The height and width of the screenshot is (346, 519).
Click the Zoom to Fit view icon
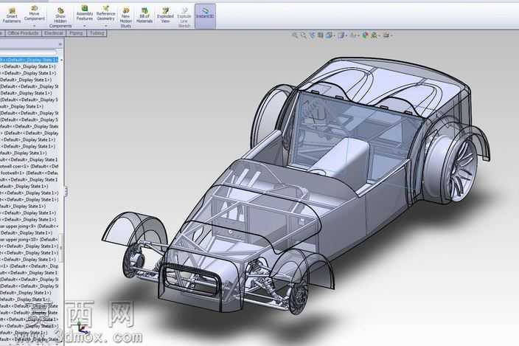point(295,35)
